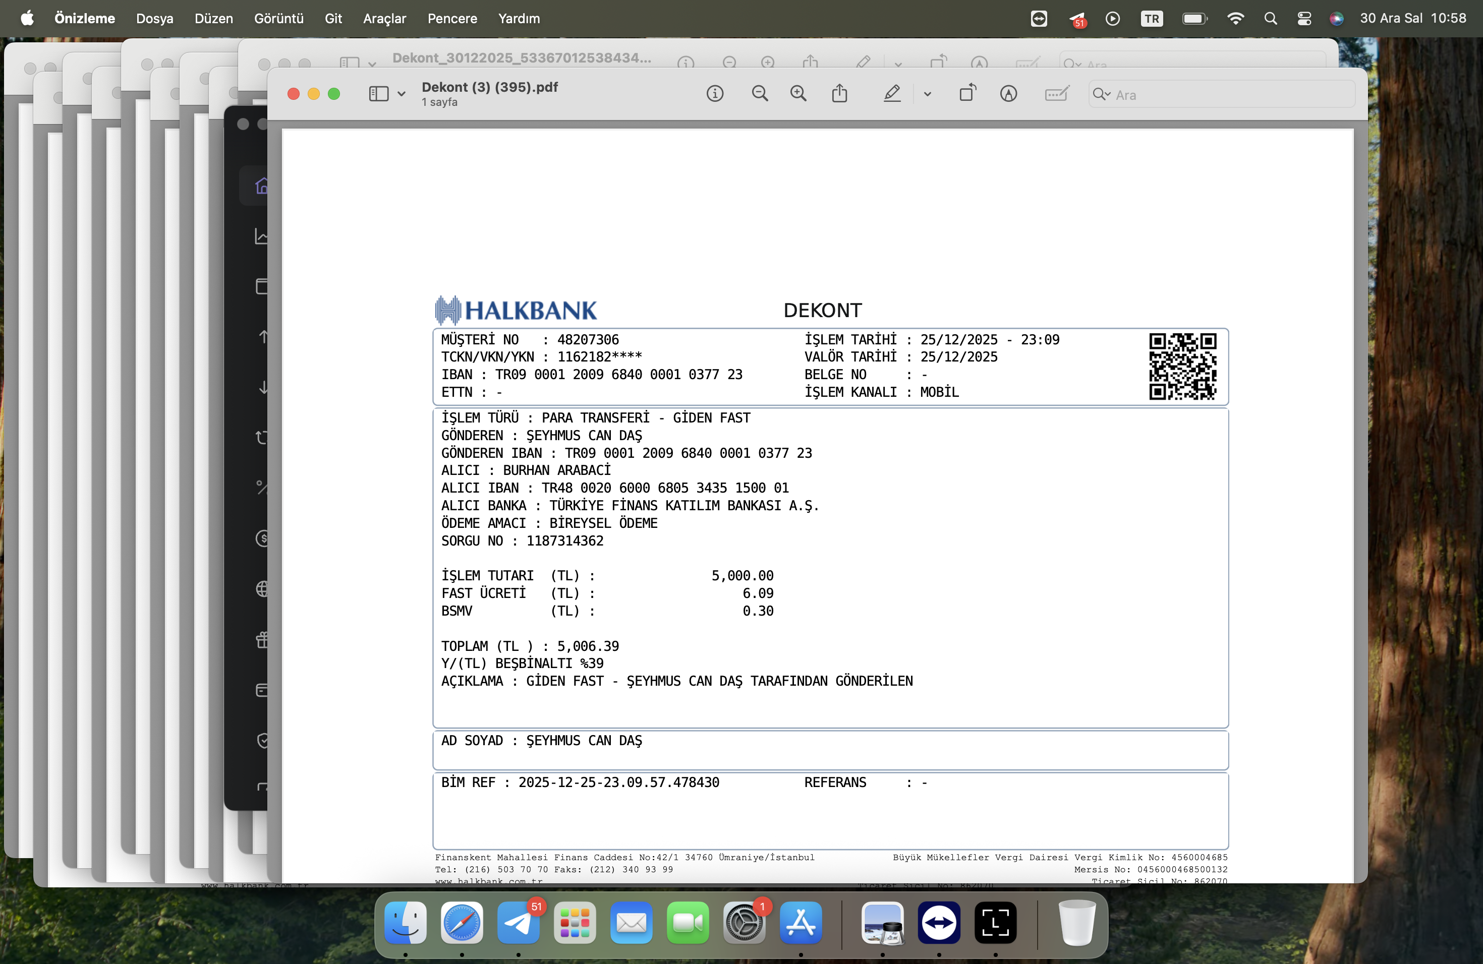1483x964 pixels.
Task: Click the SORGU NO 1187314362 value
Action: (x=565, y=540)
